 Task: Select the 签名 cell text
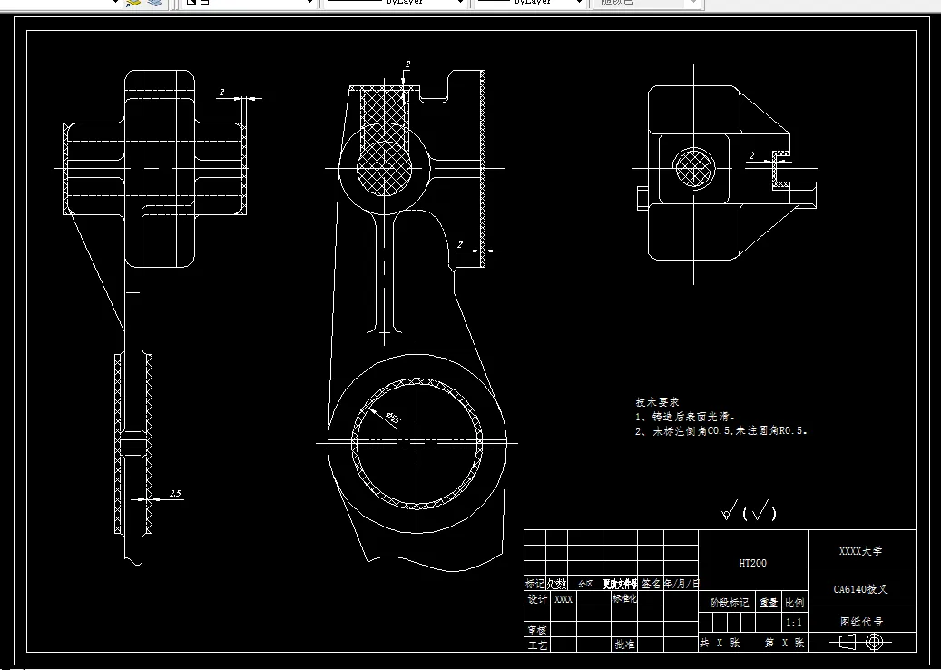[652, 583]
